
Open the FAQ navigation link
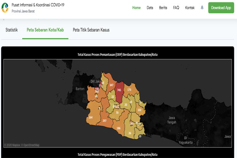[176, 8]
